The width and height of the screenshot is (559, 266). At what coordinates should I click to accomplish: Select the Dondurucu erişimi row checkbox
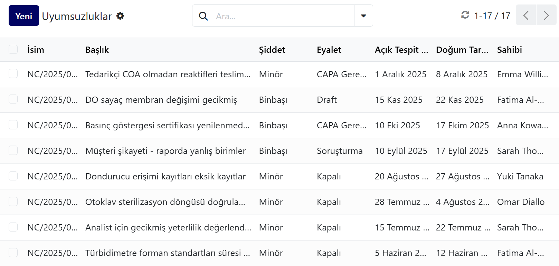click(13, 176)
